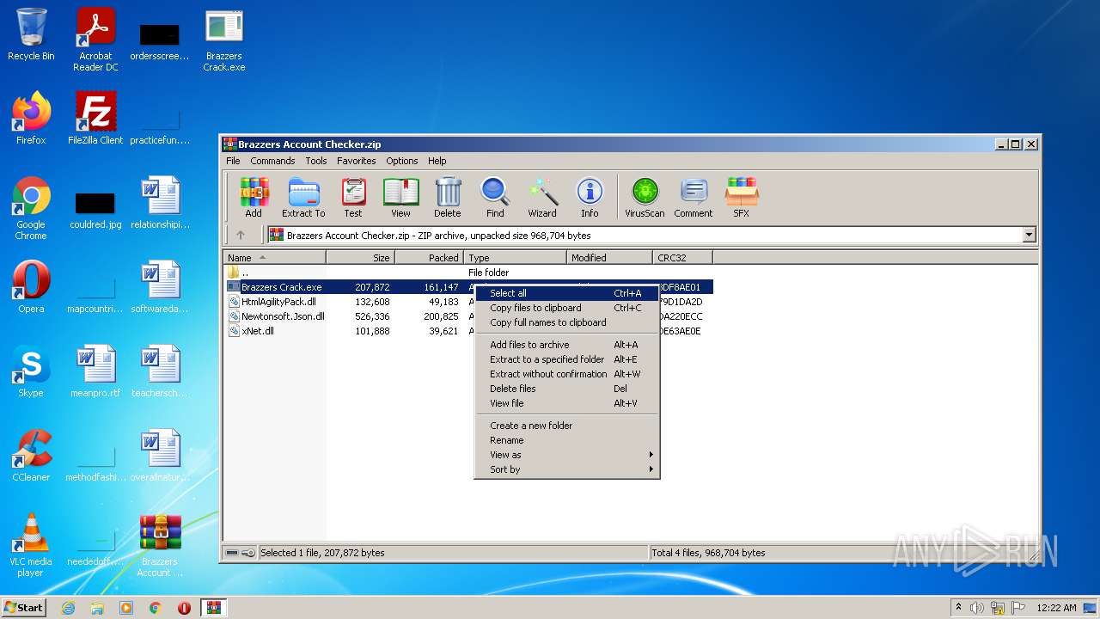Select xNet.dll in file list
The height and width of the screenshot is (619, 1100).
258,331
